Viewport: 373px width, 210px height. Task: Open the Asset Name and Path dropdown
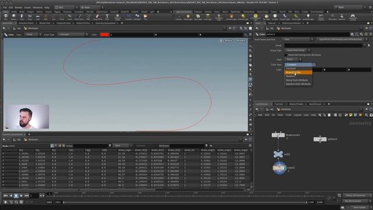298,40
